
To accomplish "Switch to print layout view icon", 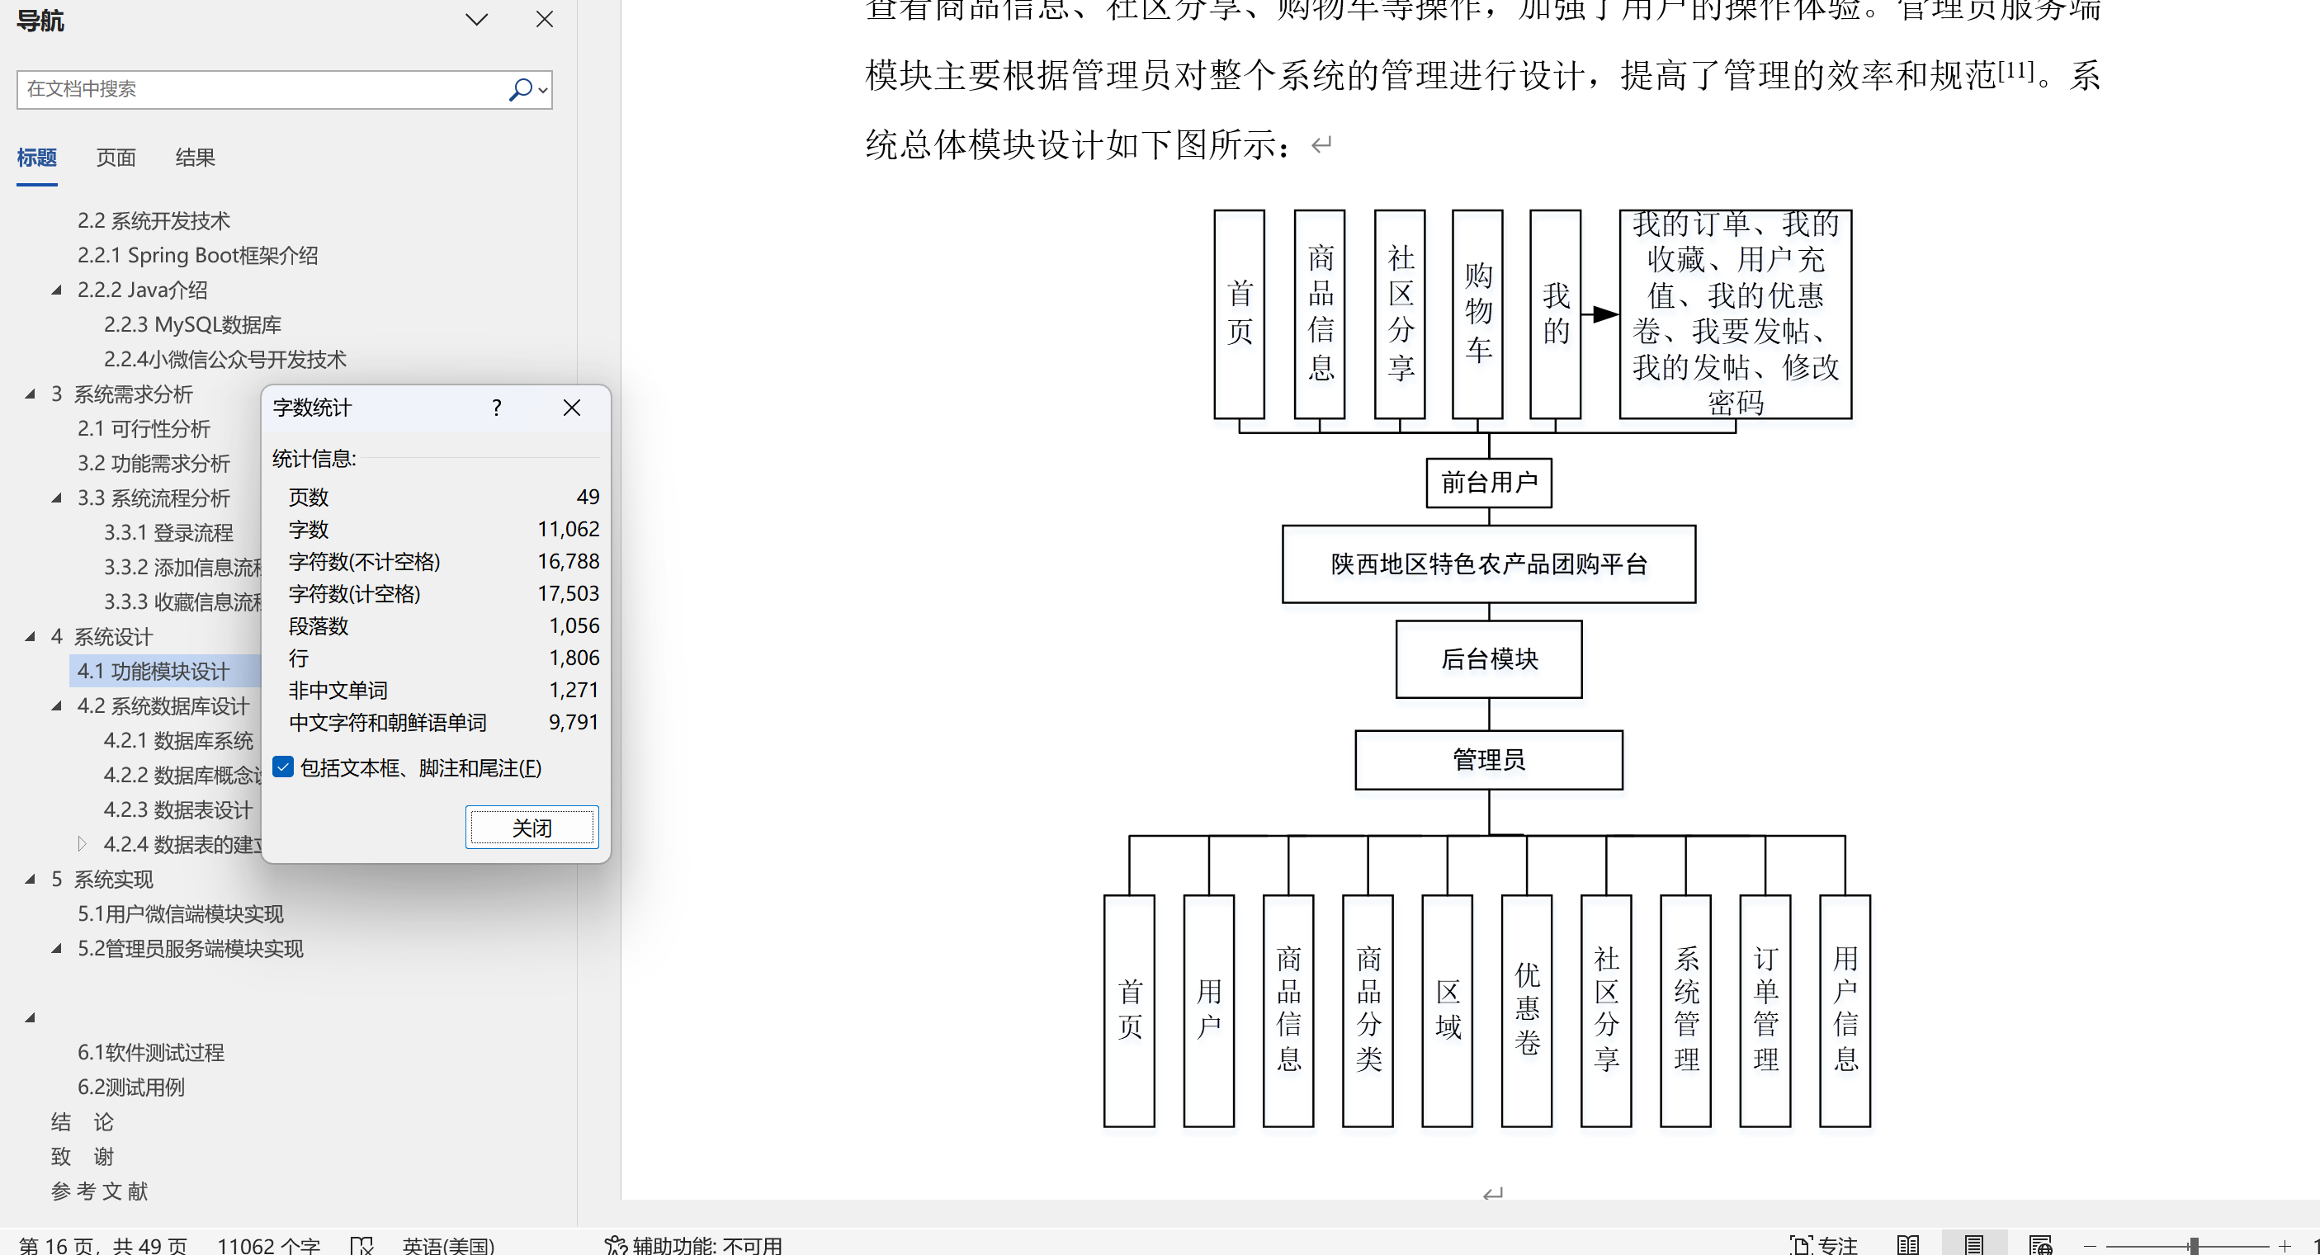I will coord(1974,1245).
